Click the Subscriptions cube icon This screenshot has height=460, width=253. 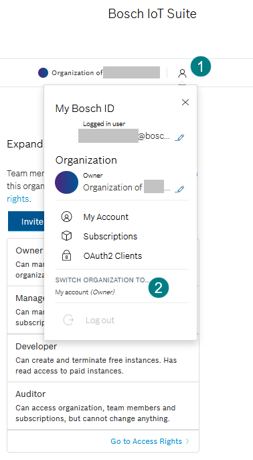click(66, 236)
